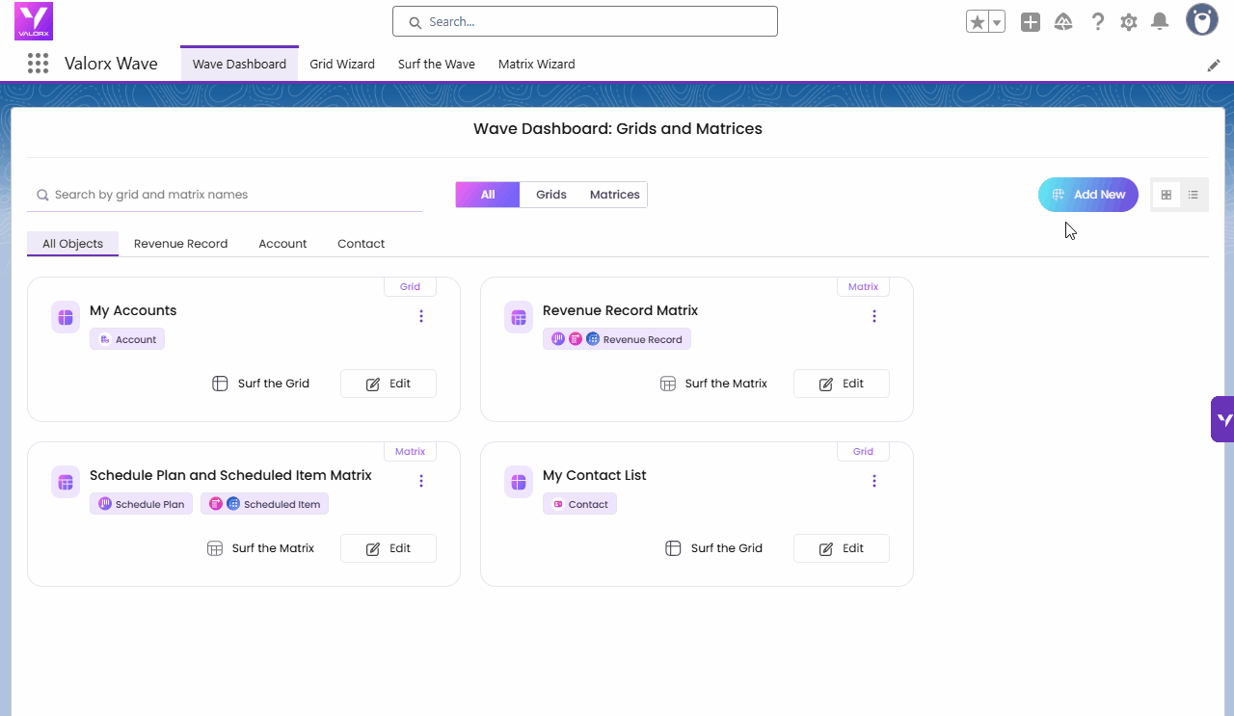This screenshot has height=716, width=1234.
Task: Click the pencil edit navigation icon
Action: tap(1213, 65)
